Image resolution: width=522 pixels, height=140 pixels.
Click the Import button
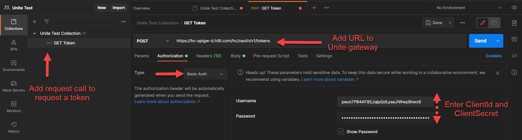[119, 8]
